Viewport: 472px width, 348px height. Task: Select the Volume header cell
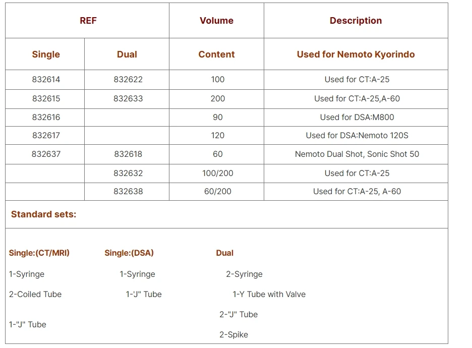(216, 21)
